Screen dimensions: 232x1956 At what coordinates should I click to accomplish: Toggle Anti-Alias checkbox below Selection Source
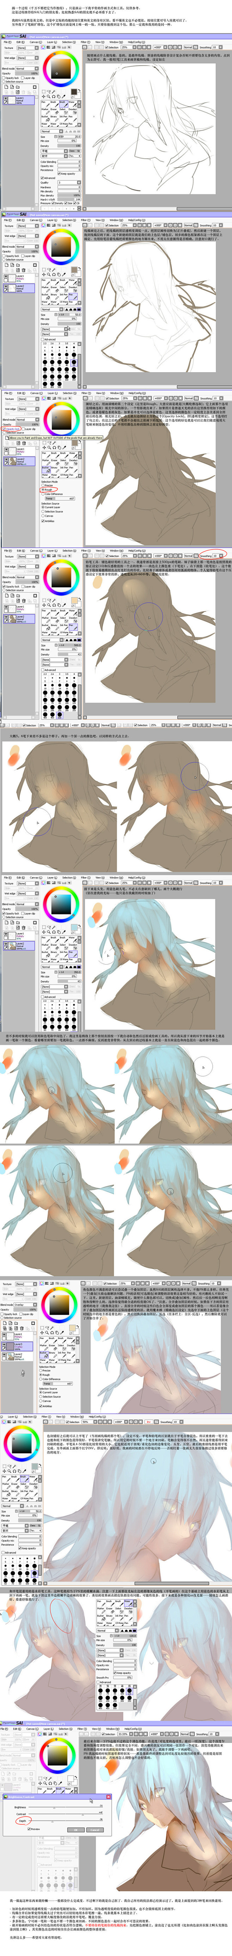pyautogui.click(x=48, y=520)
